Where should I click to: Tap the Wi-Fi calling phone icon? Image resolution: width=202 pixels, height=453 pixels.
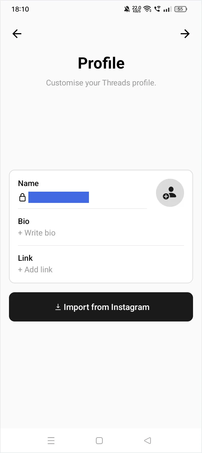[157, 9]
